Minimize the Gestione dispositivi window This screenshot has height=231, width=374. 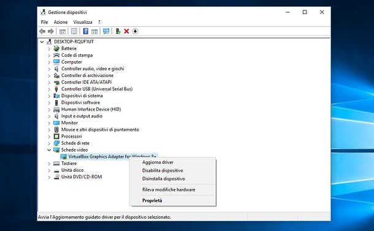click(288, 12)
